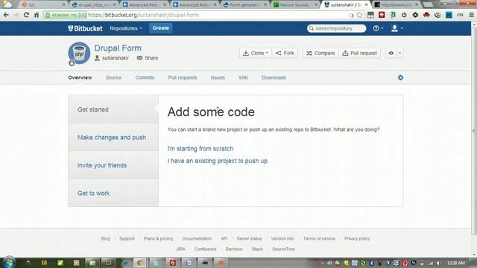
Task: Open Windows Start orb
Action: (x=9, y=263)
